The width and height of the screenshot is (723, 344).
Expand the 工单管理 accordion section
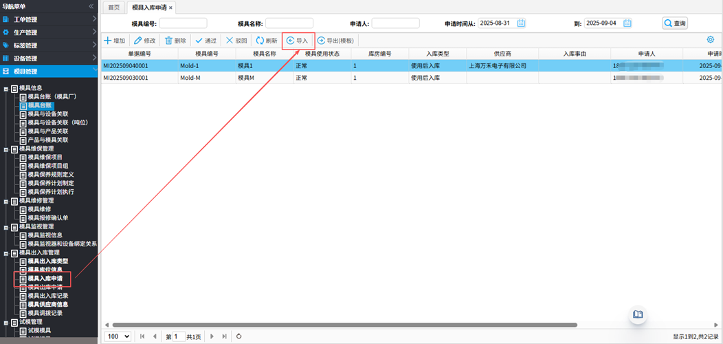click(48, 19)
